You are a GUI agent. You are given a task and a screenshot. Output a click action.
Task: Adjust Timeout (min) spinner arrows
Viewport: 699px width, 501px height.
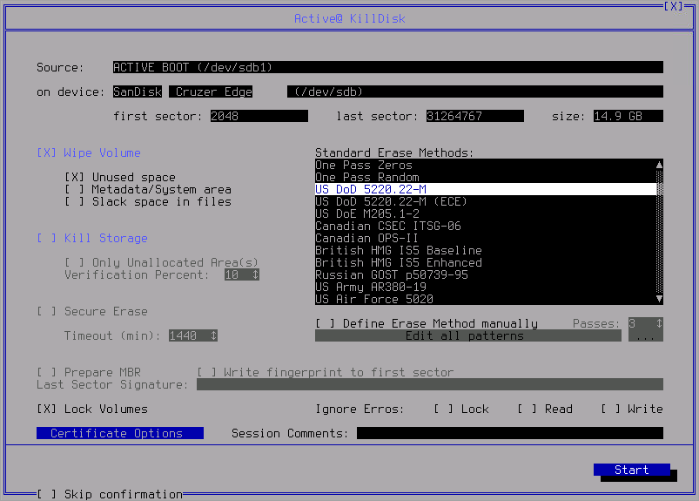(213, 335)
